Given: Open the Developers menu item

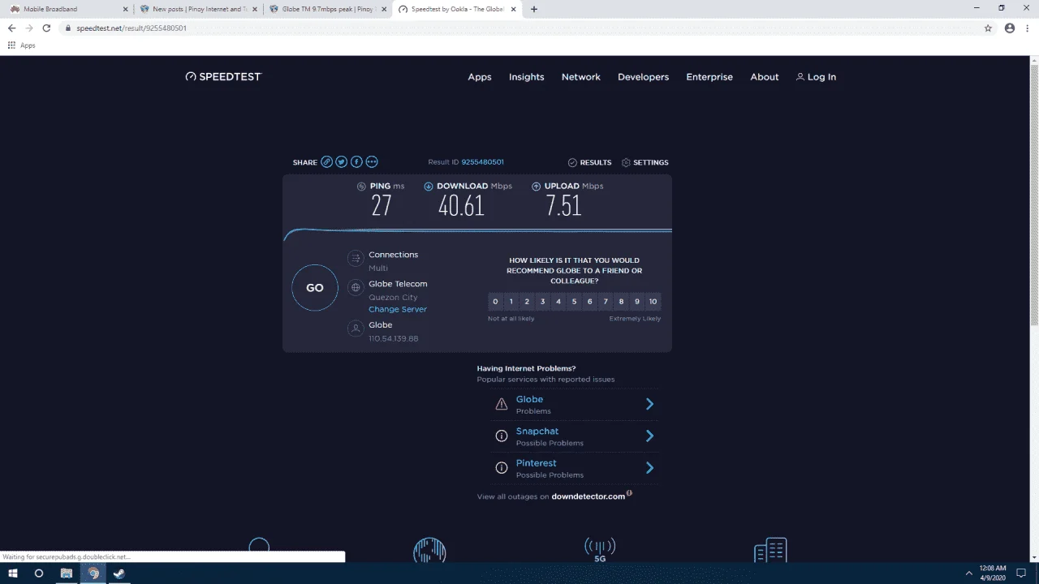Looking at the screenshot, I should click(644, 77).
